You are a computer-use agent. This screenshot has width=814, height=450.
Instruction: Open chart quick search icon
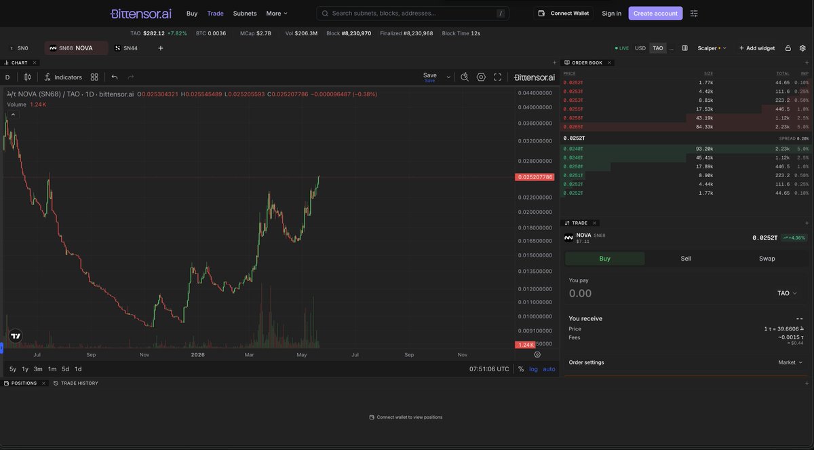tap(465, 77)
